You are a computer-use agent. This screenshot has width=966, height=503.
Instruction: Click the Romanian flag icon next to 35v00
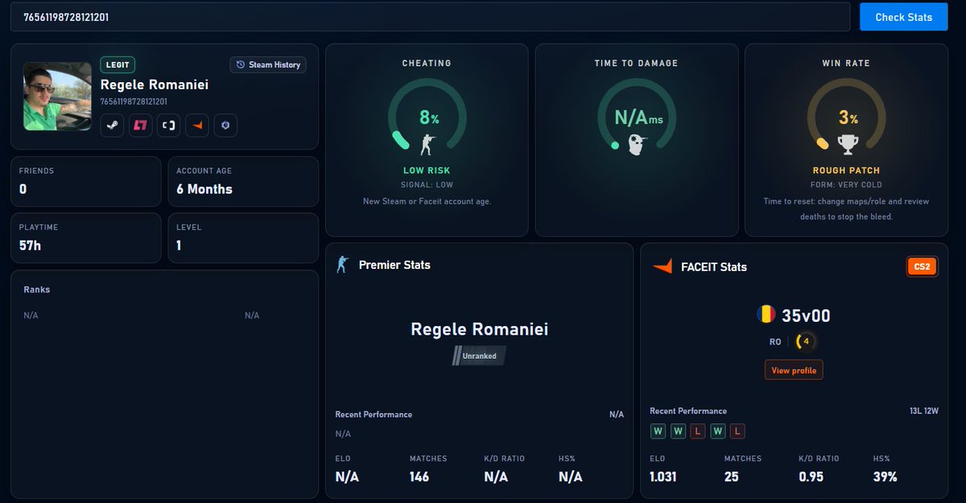click(766, 315)
